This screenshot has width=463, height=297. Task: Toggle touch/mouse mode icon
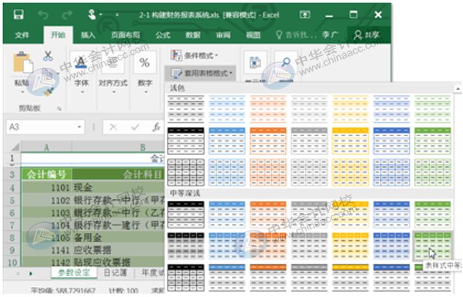tap(92, 14)
